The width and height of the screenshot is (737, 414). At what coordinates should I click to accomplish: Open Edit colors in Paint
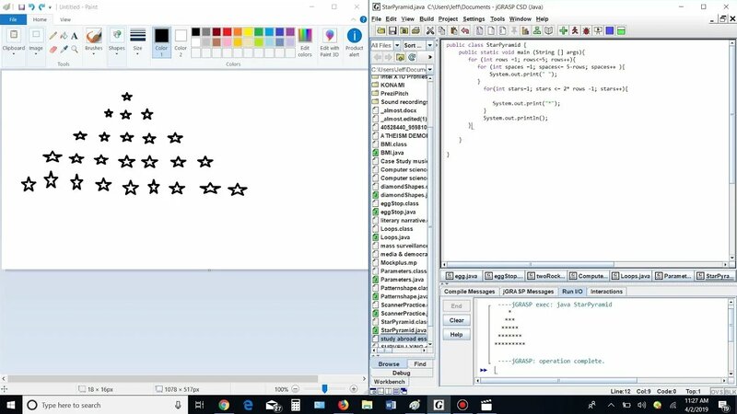[x=305, y=42]
